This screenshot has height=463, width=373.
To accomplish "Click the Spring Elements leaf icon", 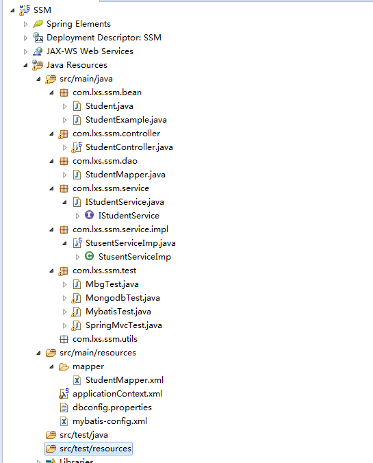I will click(38, 24).
